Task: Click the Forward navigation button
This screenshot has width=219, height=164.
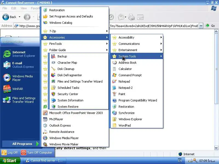Action: tap(27, 17)
